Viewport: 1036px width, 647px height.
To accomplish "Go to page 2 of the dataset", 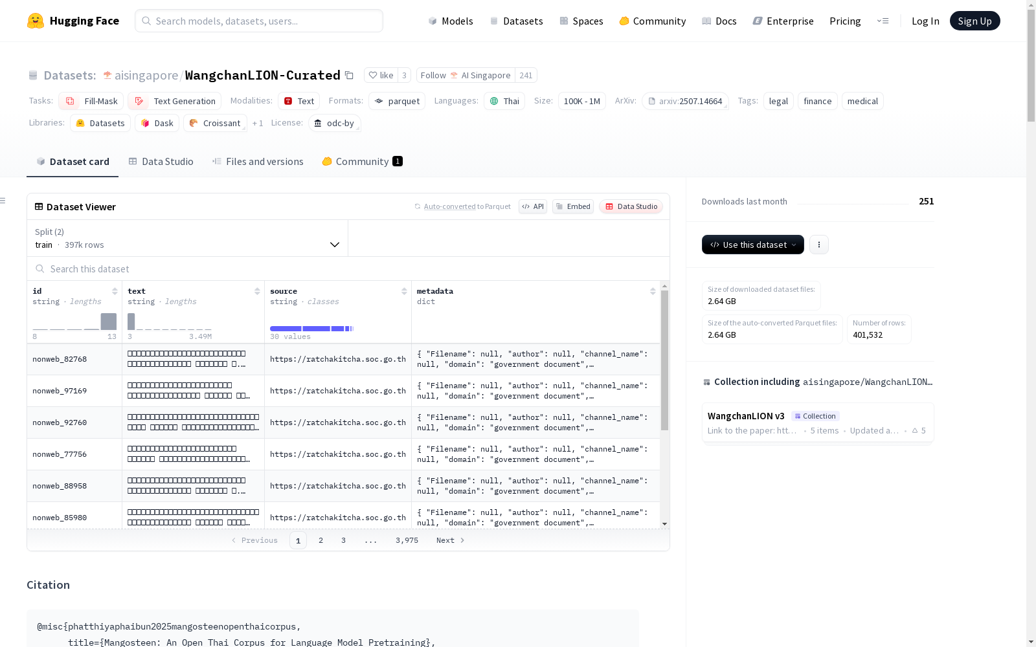I will [321, 540].
